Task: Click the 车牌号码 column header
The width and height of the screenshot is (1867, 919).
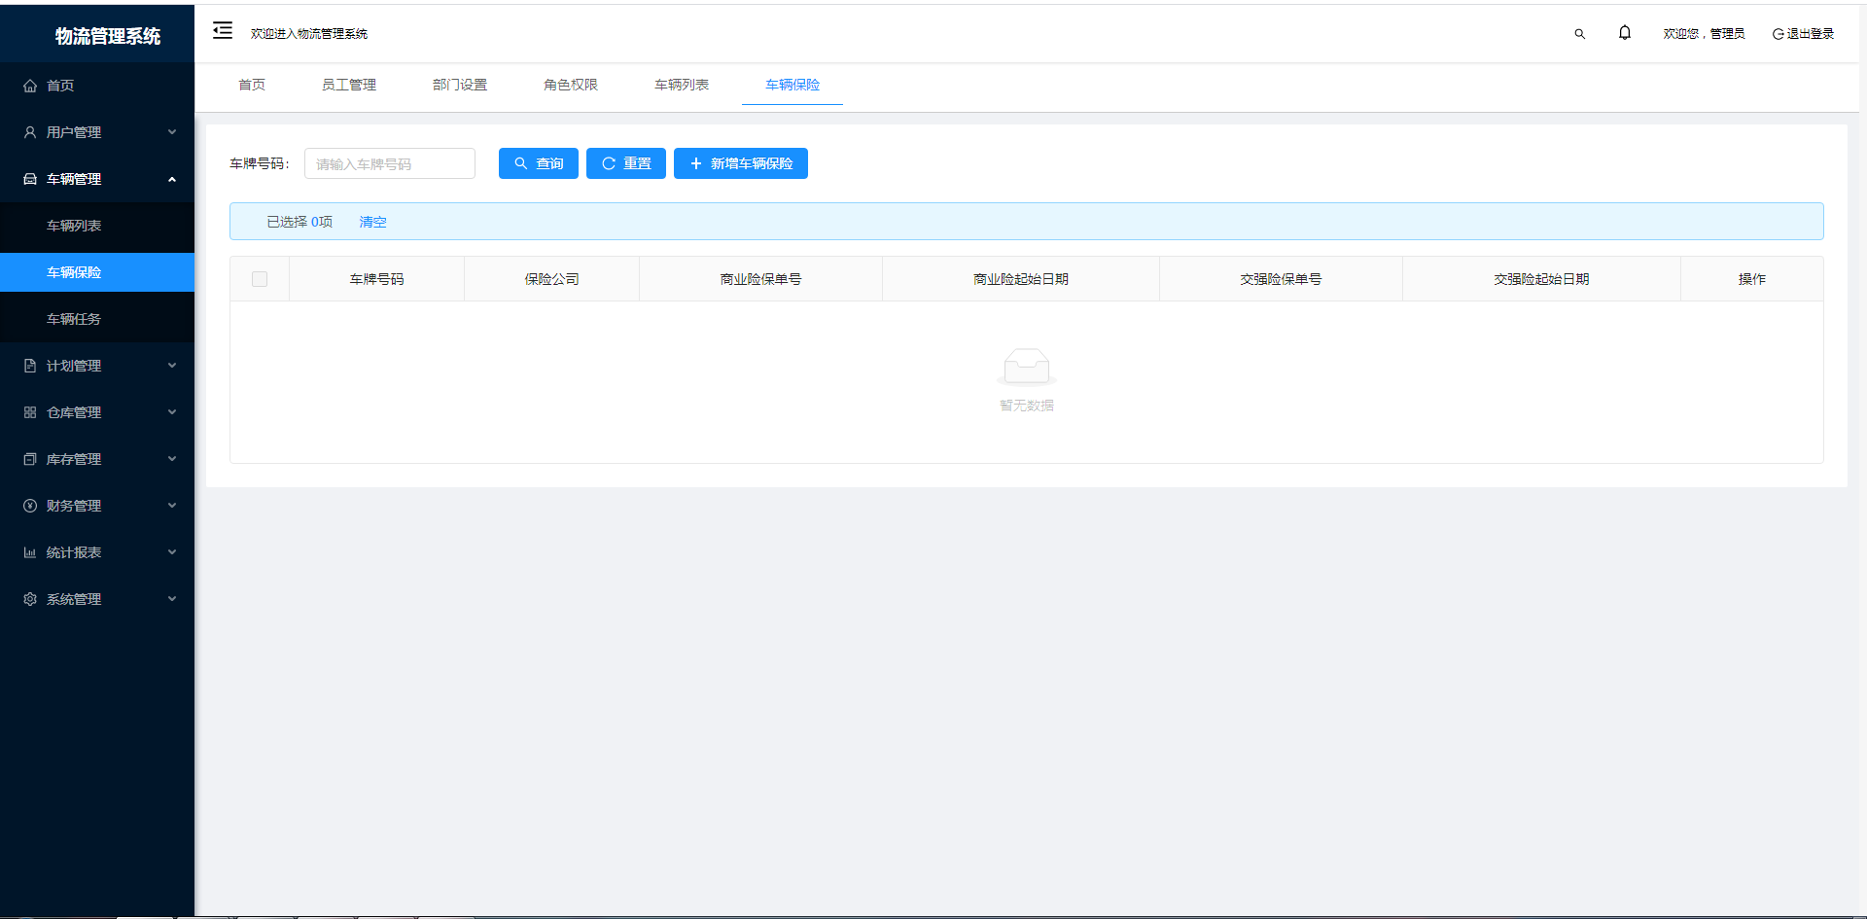Action: point(377,279)
